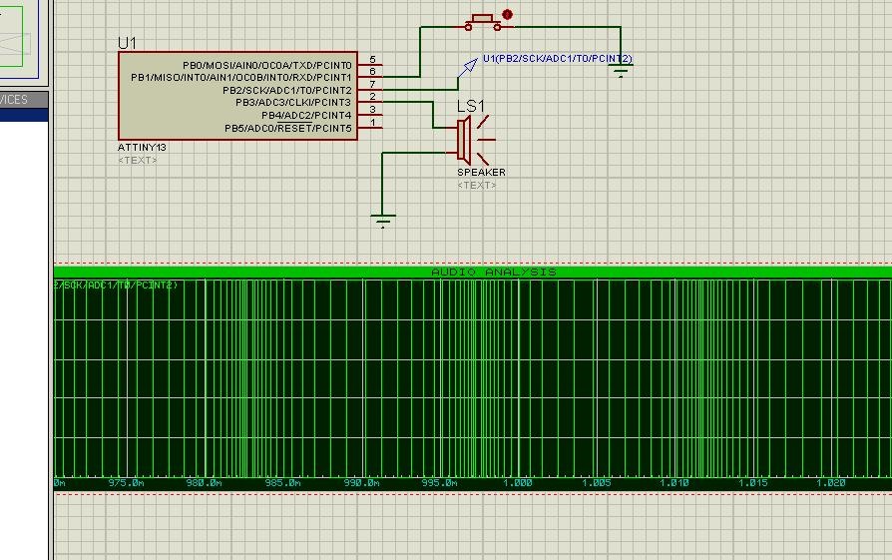Click the 1.020 time axis label
Image resolution: width=892 pixels, height=560 pixels.
click(x=830, y=483)
